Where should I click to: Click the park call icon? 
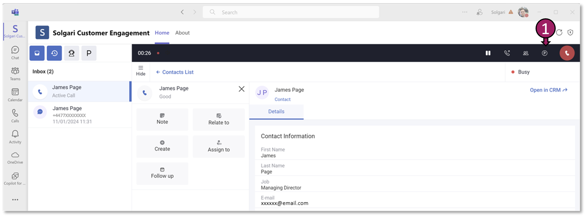pyautogui.click(x=545, y=53)
